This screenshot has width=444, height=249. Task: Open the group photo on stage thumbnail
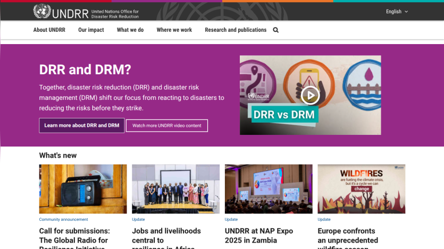click(x=175, y=189)
